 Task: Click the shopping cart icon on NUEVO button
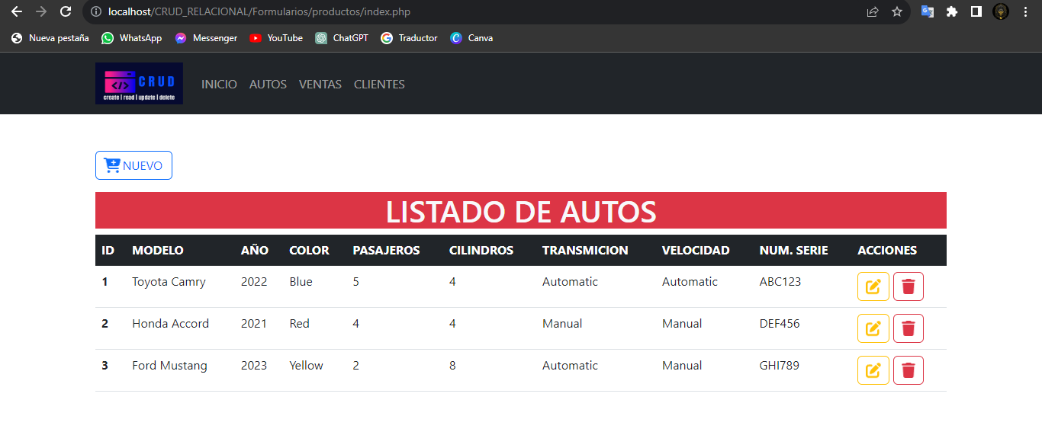[x=111, y=165]
